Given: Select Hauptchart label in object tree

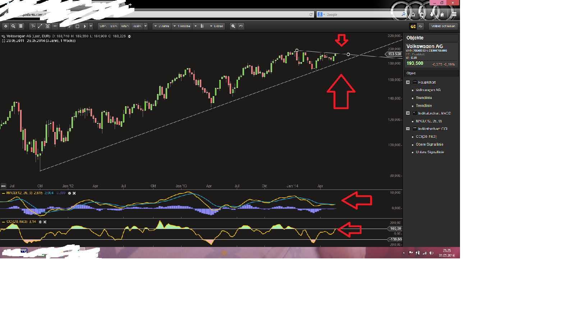Looking at the screenshot, I should (x=427, y=83).
